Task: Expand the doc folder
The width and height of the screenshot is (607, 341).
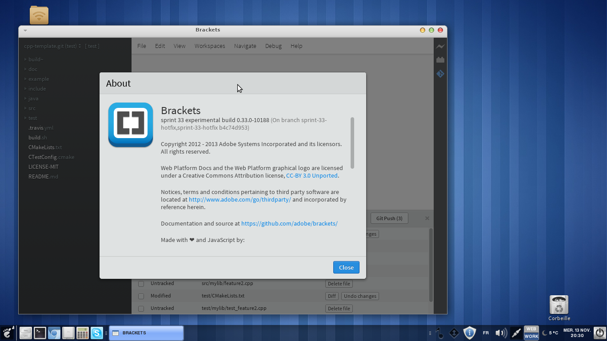Action: [x=25, y=69]
